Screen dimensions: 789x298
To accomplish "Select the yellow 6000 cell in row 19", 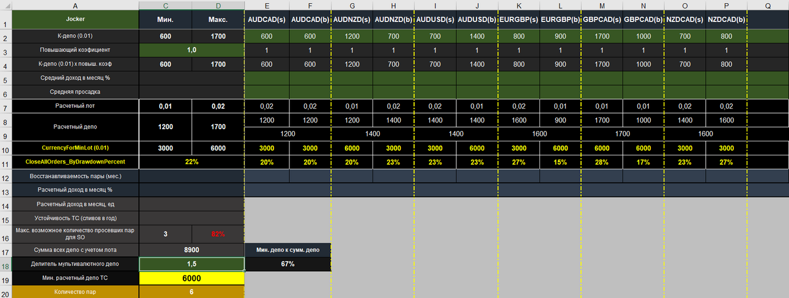I will (191, 278).
